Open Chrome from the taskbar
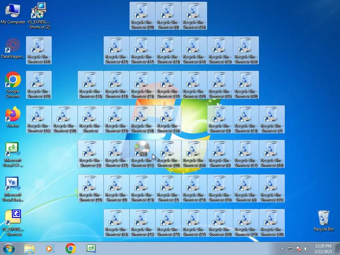Image resolution: width=340 pixels, height=255 pixels. (x=70, y=248)
